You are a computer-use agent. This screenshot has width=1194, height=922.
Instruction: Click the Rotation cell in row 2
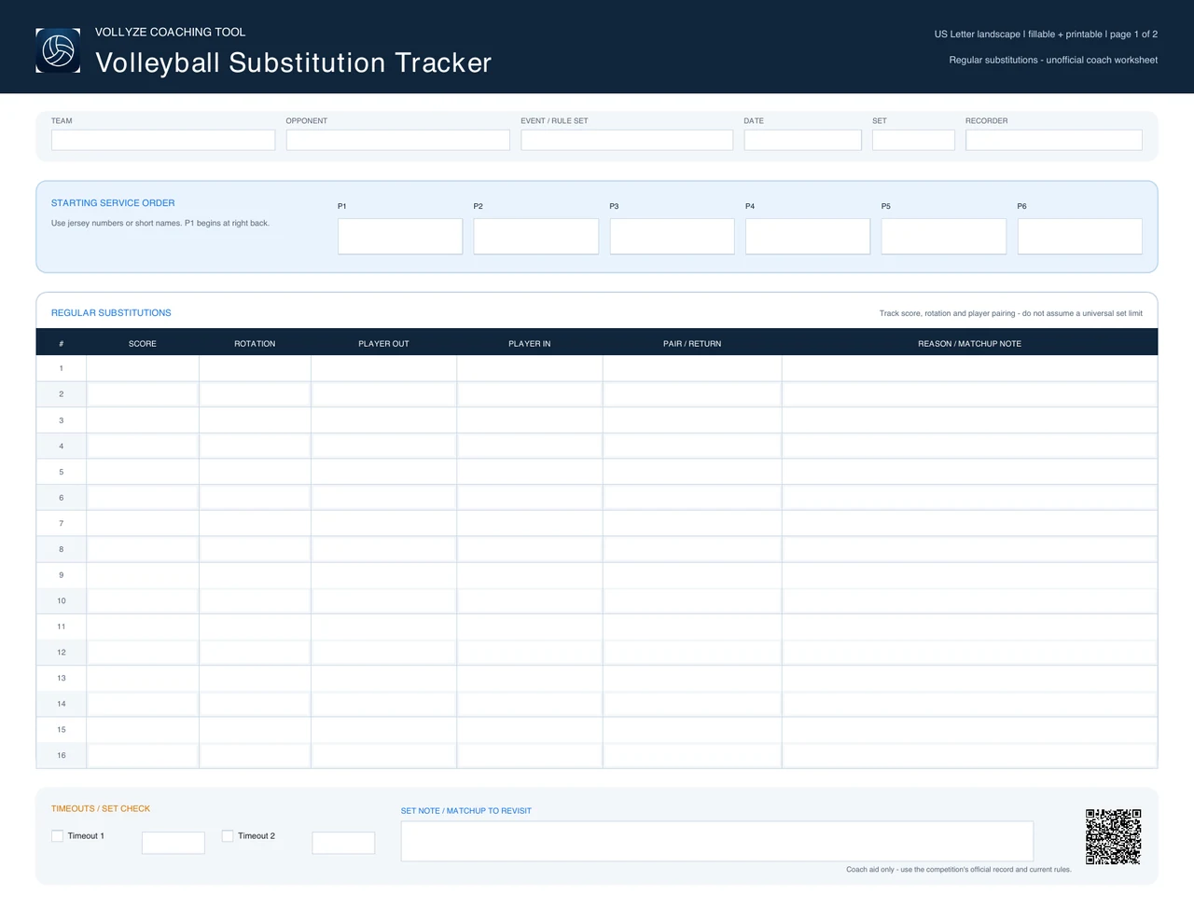tap(255, 394)
